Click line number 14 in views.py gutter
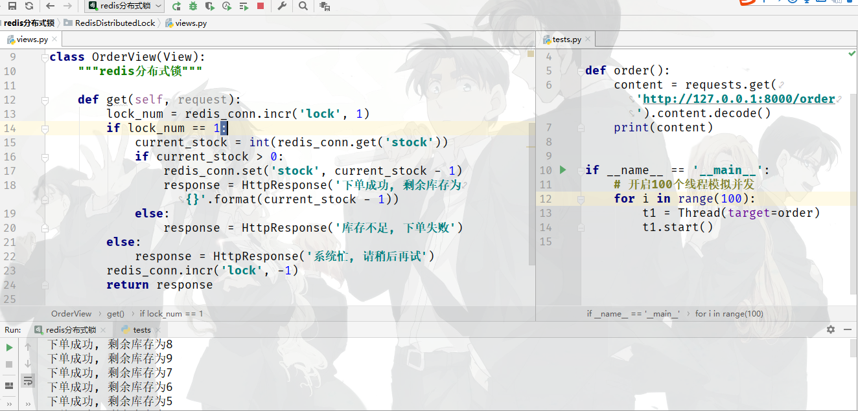 click(x=9, y=128)
